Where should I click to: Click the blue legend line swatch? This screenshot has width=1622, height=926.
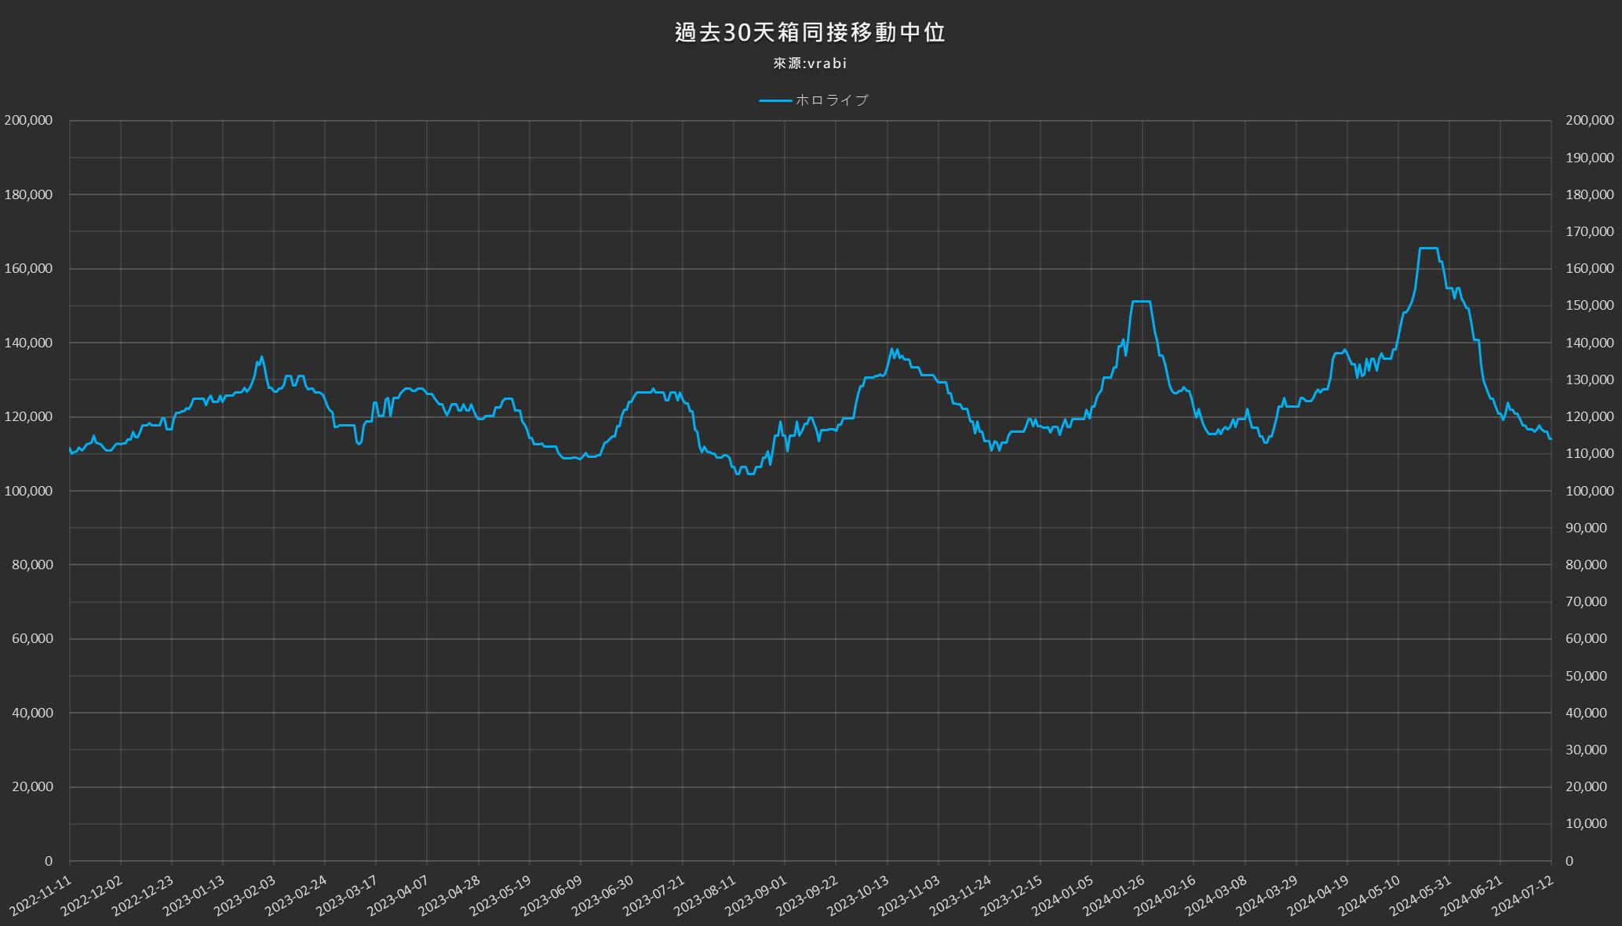tap(775, 100)
